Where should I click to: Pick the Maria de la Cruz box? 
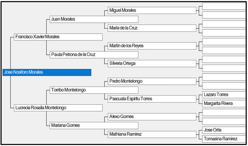point(152,28)
